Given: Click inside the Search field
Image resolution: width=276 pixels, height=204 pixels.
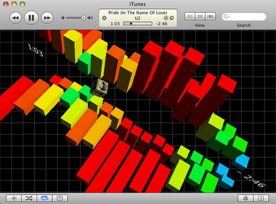Looking at the screenshot, I should [244, 17].
